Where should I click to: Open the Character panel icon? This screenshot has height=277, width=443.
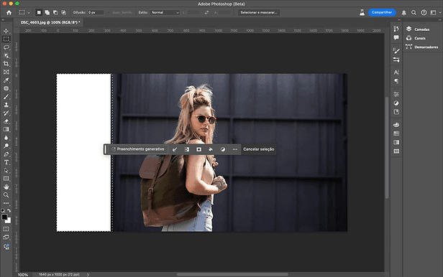pyautogui.click(x=396, y=72)
